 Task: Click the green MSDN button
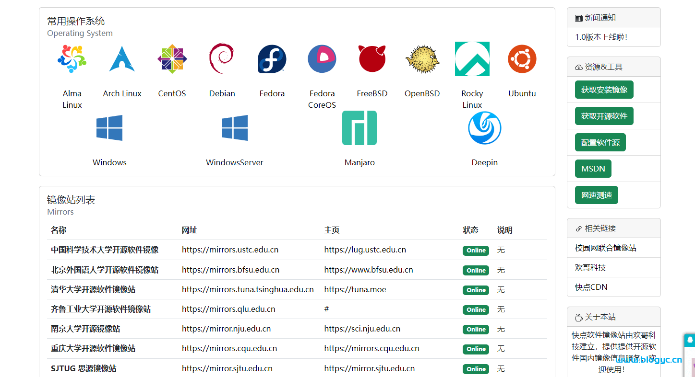pyautogui.click(x=593, y=169)
